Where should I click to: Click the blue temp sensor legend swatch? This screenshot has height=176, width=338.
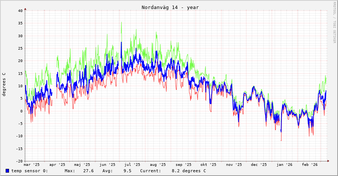coord(7,171)
